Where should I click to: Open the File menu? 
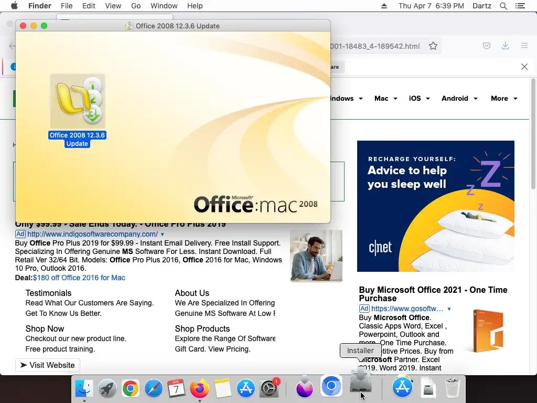click(67, 6)
